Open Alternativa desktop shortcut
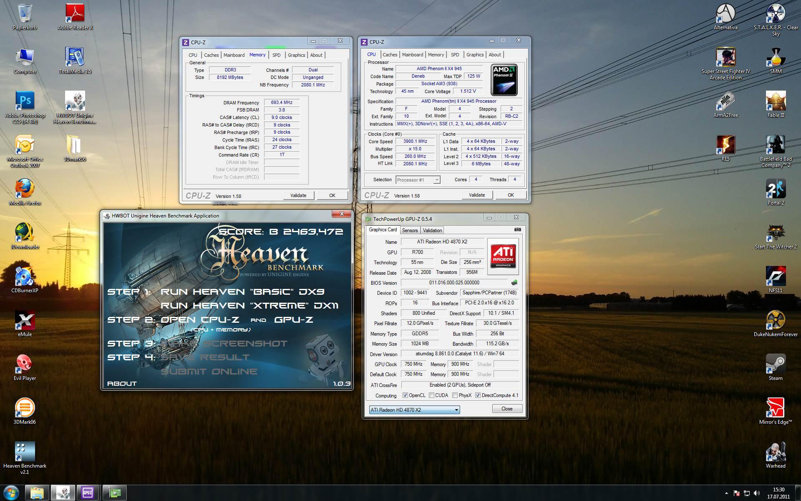The height and width of the screenshot is (501, 801). point(725,17)
